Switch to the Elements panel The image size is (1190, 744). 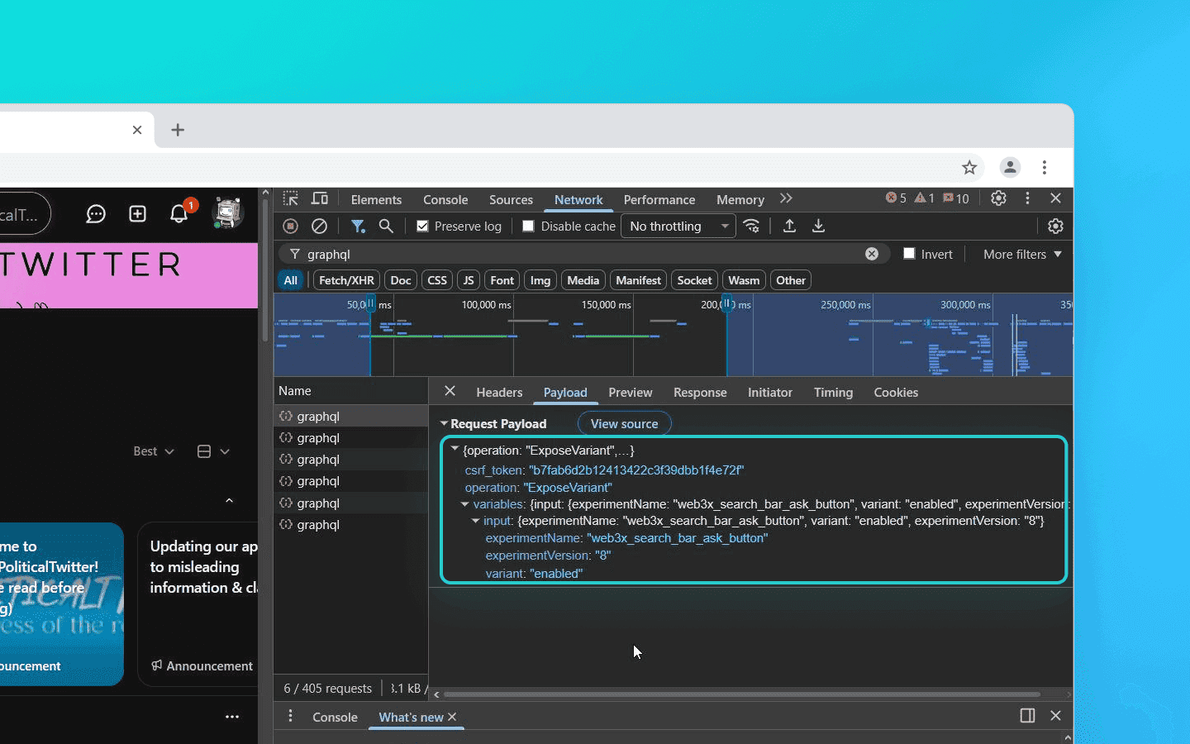[x=376, y=200]
